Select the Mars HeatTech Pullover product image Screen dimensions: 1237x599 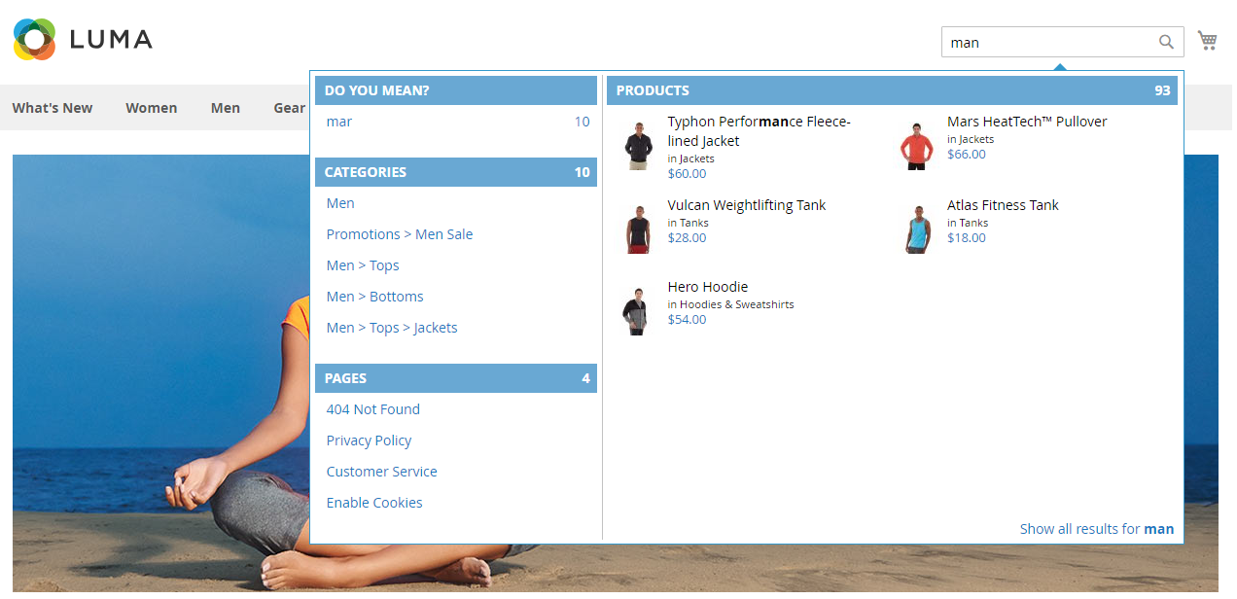tap(916, 147)
